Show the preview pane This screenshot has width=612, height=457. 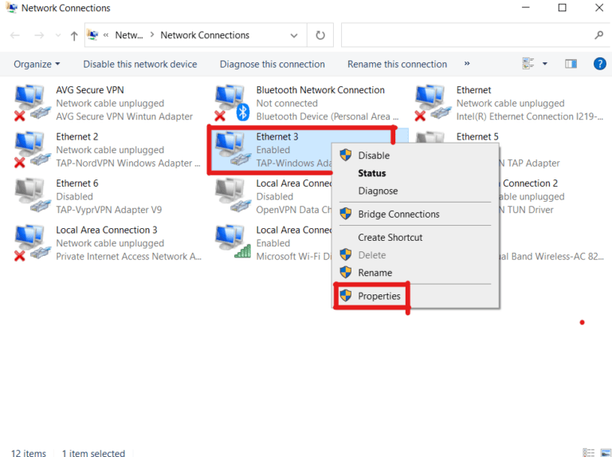tap(571, 64)
